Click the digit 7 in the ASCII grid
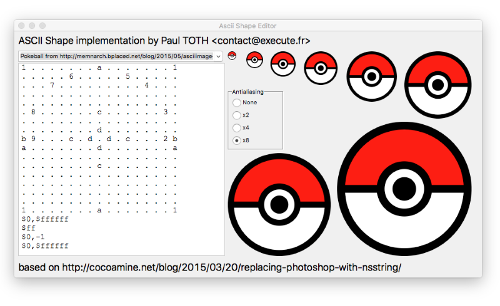Image resolution: width=500 pixels, height=306 pixels. tap(52, 86)
